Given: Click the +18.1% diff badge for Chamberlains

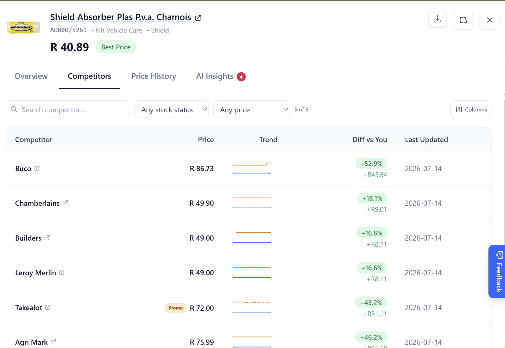Looking at the screenshot, I should pos(372,198).
